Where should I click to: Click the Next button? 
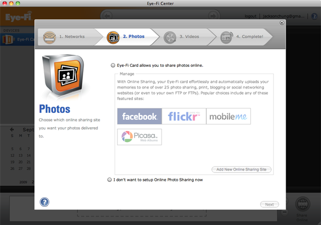tap(270, 205)
